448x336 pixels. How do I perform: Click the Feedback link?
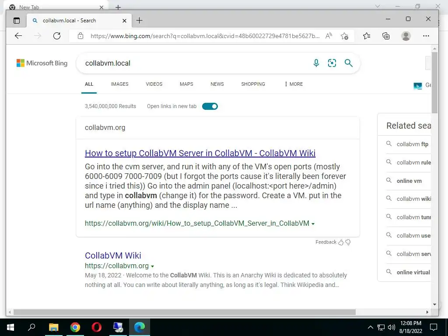(325, 242)
